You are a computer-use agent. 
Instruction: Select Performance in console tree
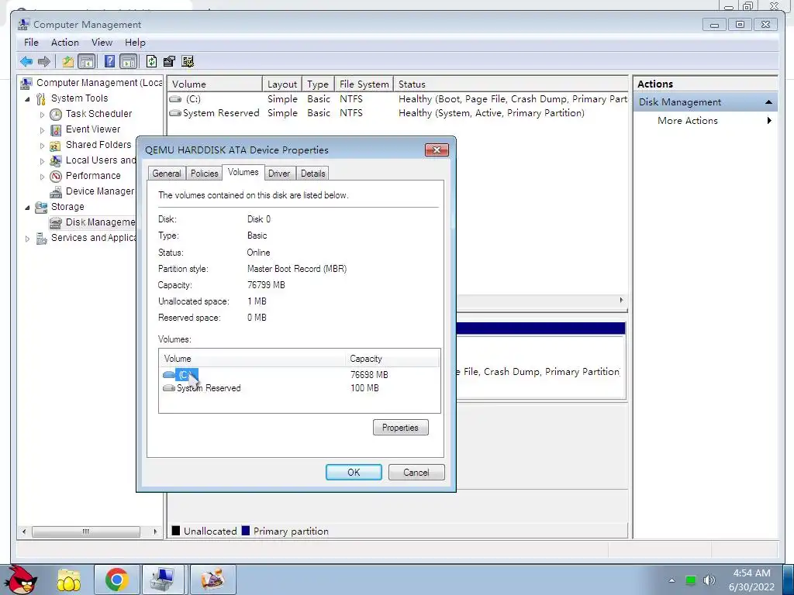click(93, 176)
